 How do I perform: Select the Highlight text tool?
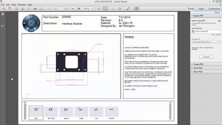(x=120, y=9)
